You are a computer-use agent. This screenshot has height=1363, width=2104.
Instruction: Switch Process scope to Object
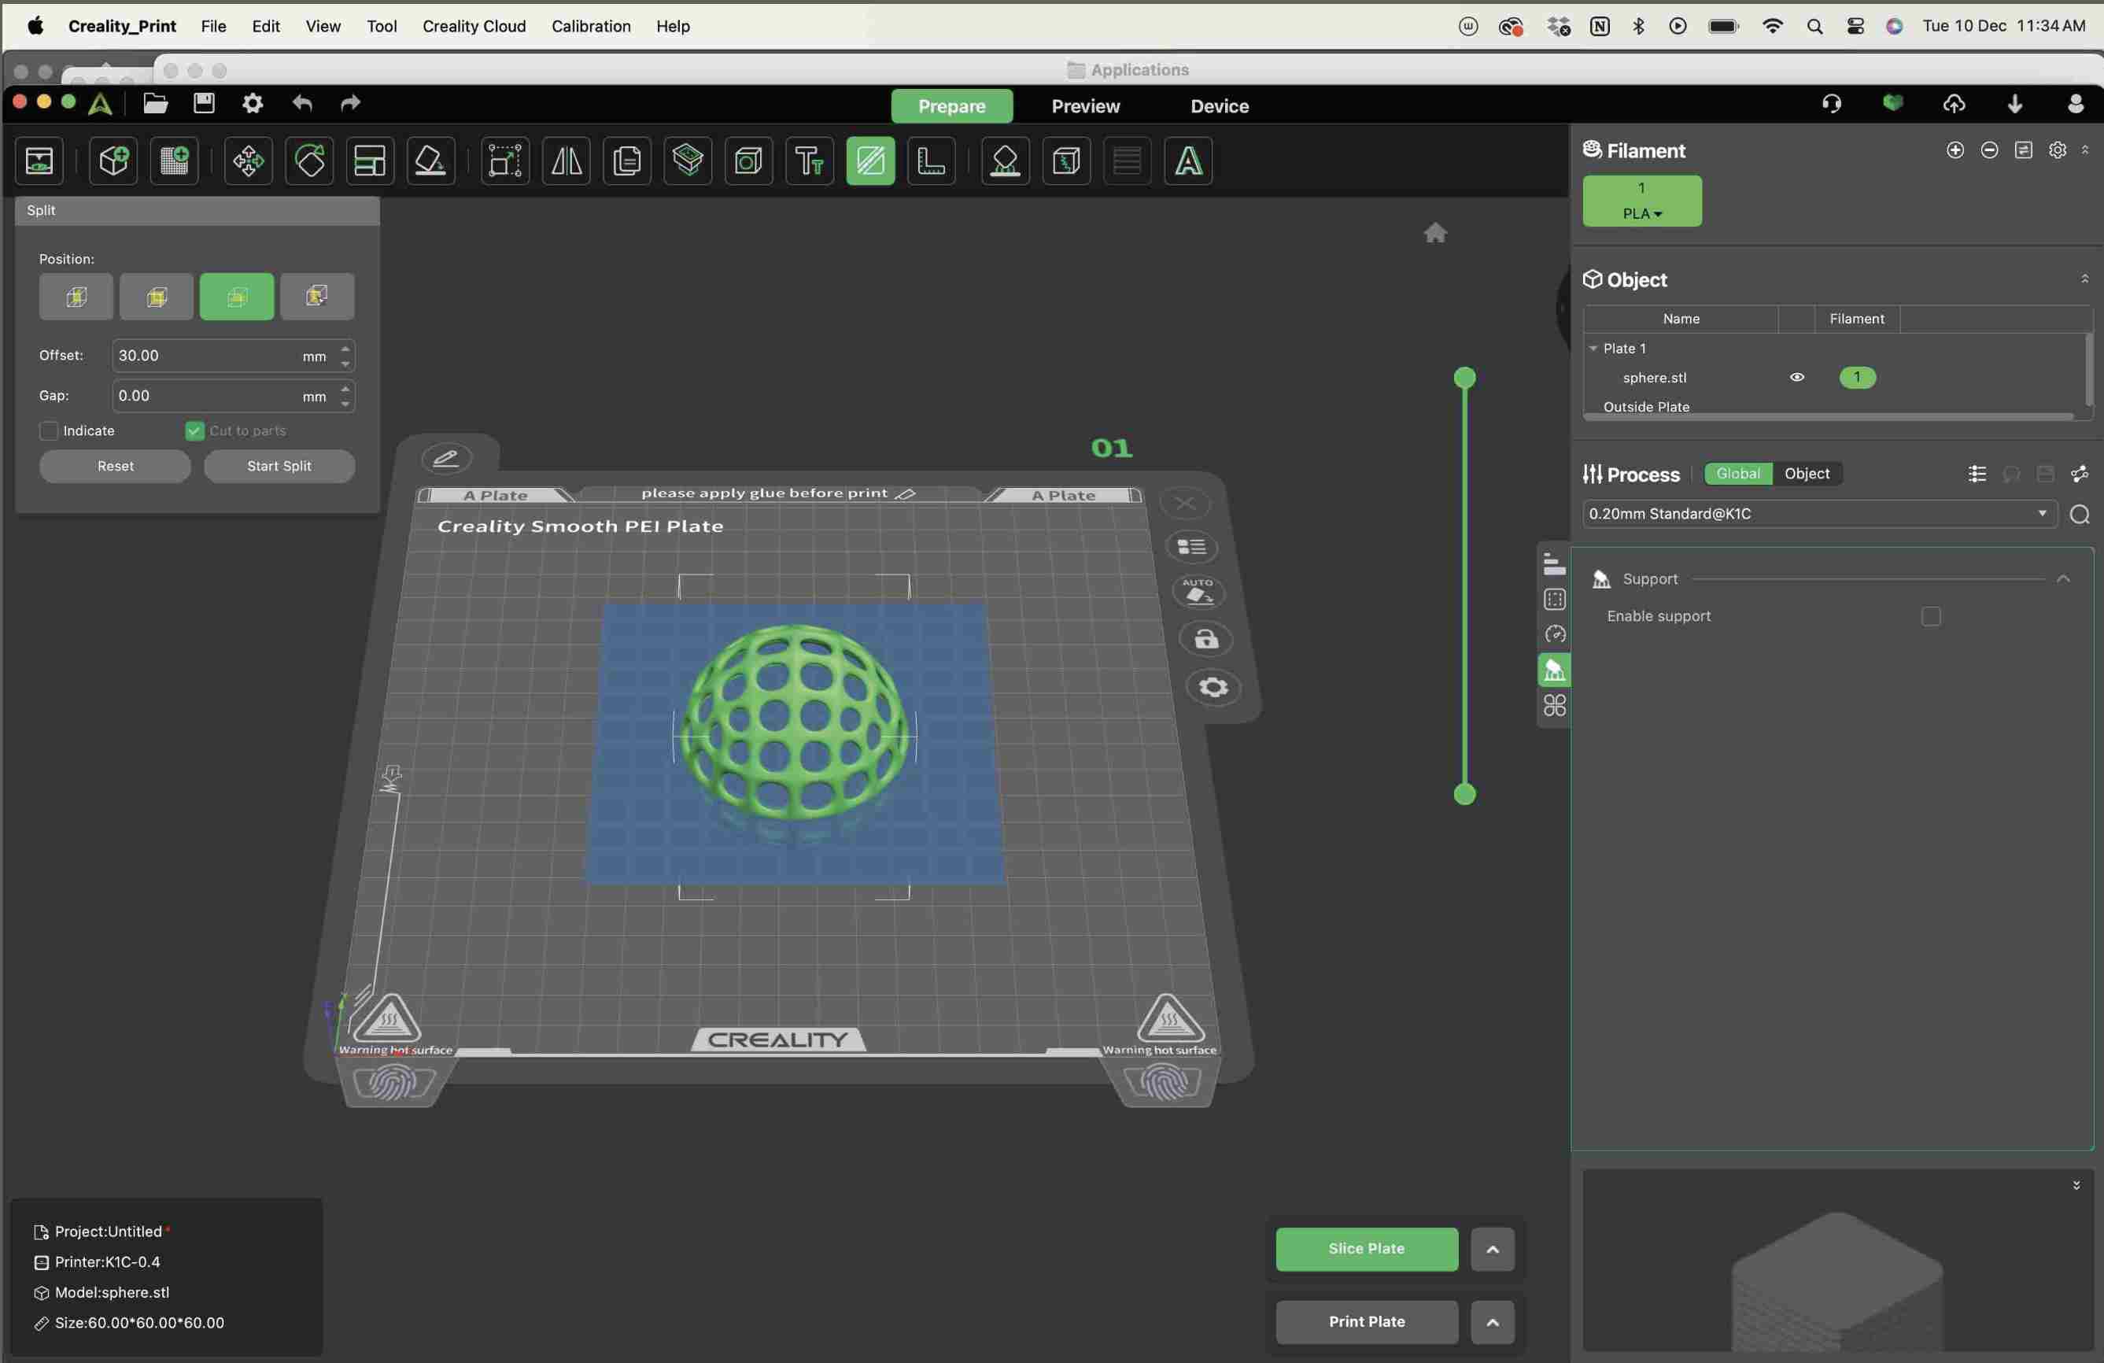coord(1807,474)
